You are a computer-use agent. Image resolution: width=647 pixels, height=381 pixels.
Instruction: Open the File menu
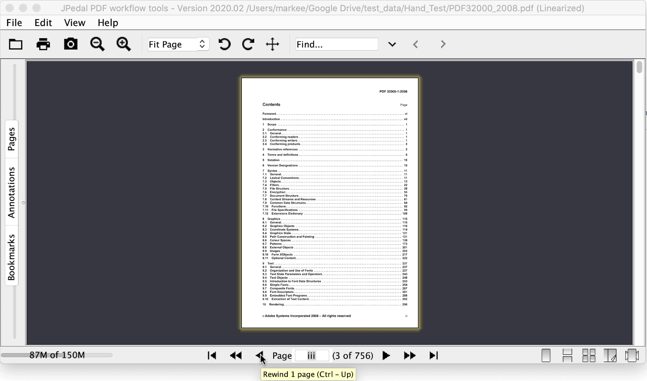(x=14, y=23)
